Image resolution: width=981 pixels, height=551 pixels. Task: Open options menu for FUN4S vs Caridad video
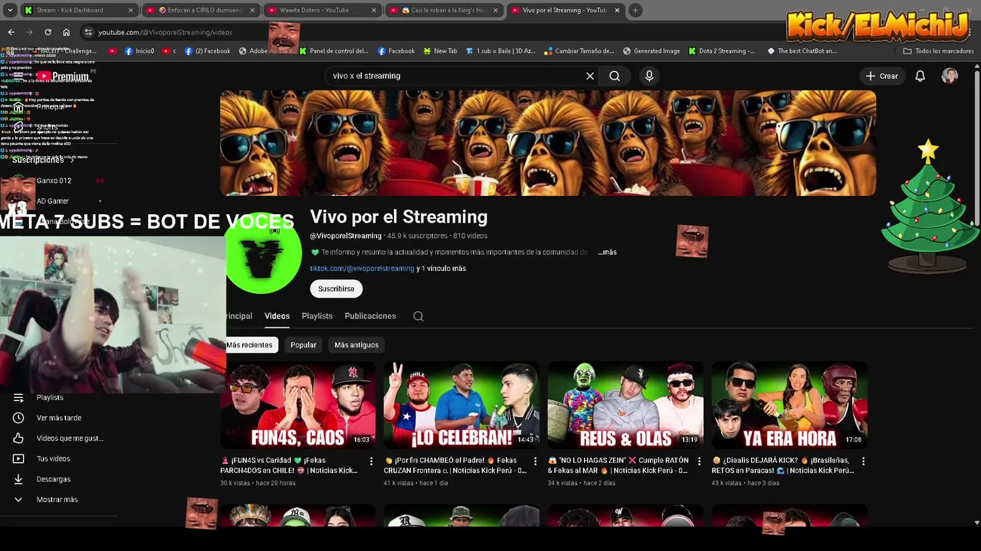coord(371,461)
